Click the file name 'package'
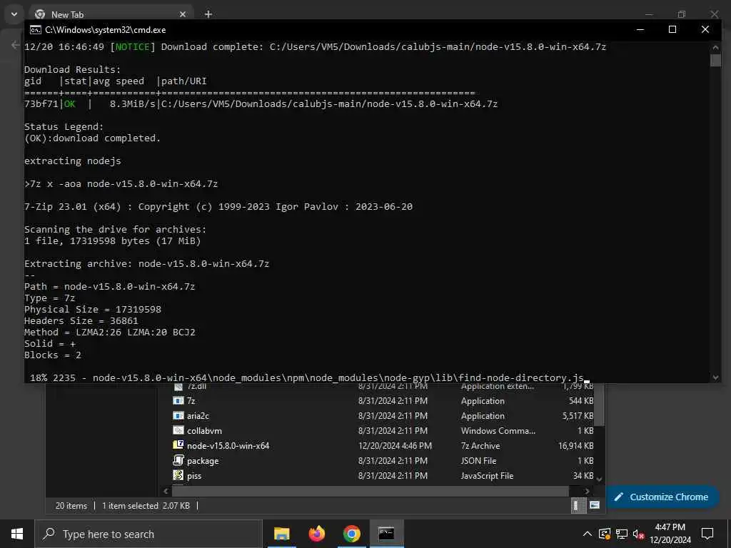Viewport: 731px width, 548px height. pyautogui.click(x=203, y=460)
